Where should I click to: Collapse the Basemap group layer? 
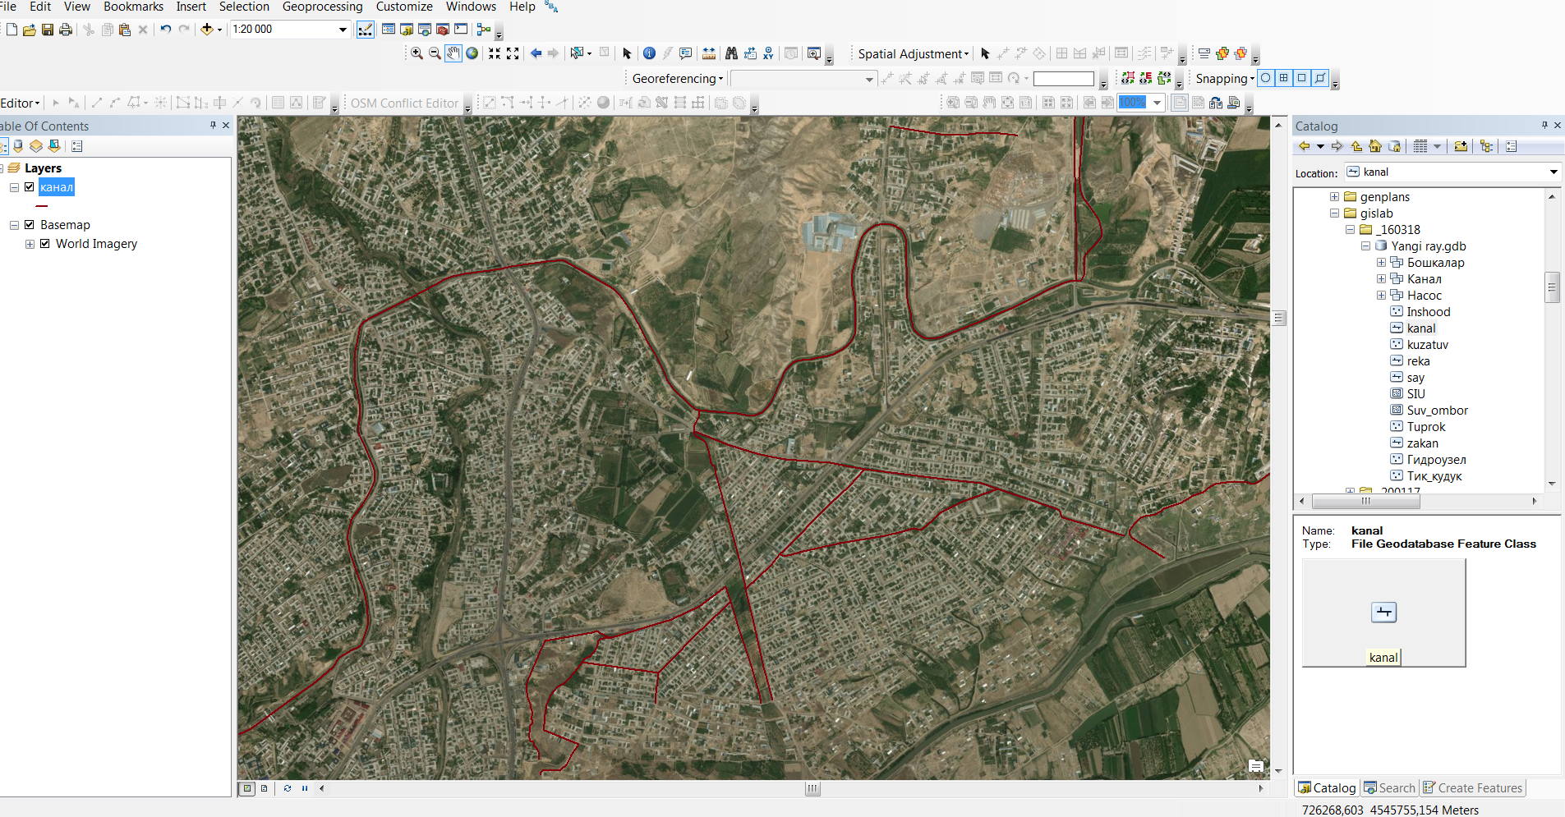tap(14, 225)
